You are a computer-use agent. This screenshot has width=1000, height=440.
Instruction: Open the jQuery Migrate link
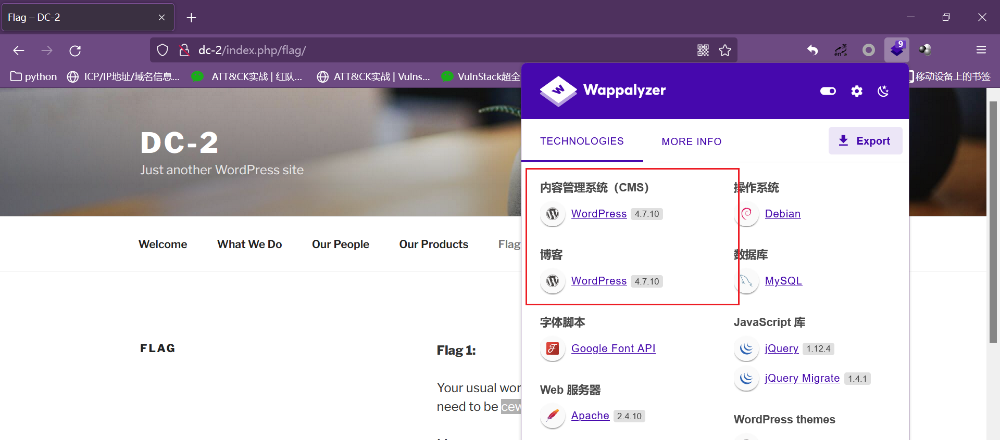802,378
